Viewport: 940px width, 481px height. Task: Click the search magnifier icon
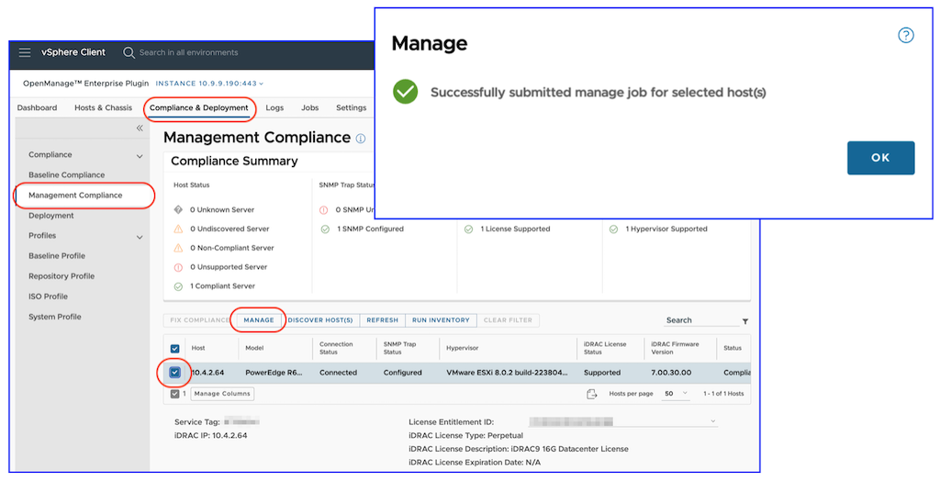coord(129,52)
